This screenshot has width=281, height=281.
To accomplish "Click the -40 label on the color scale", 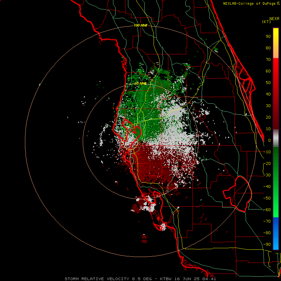I will tap(267, 187).
